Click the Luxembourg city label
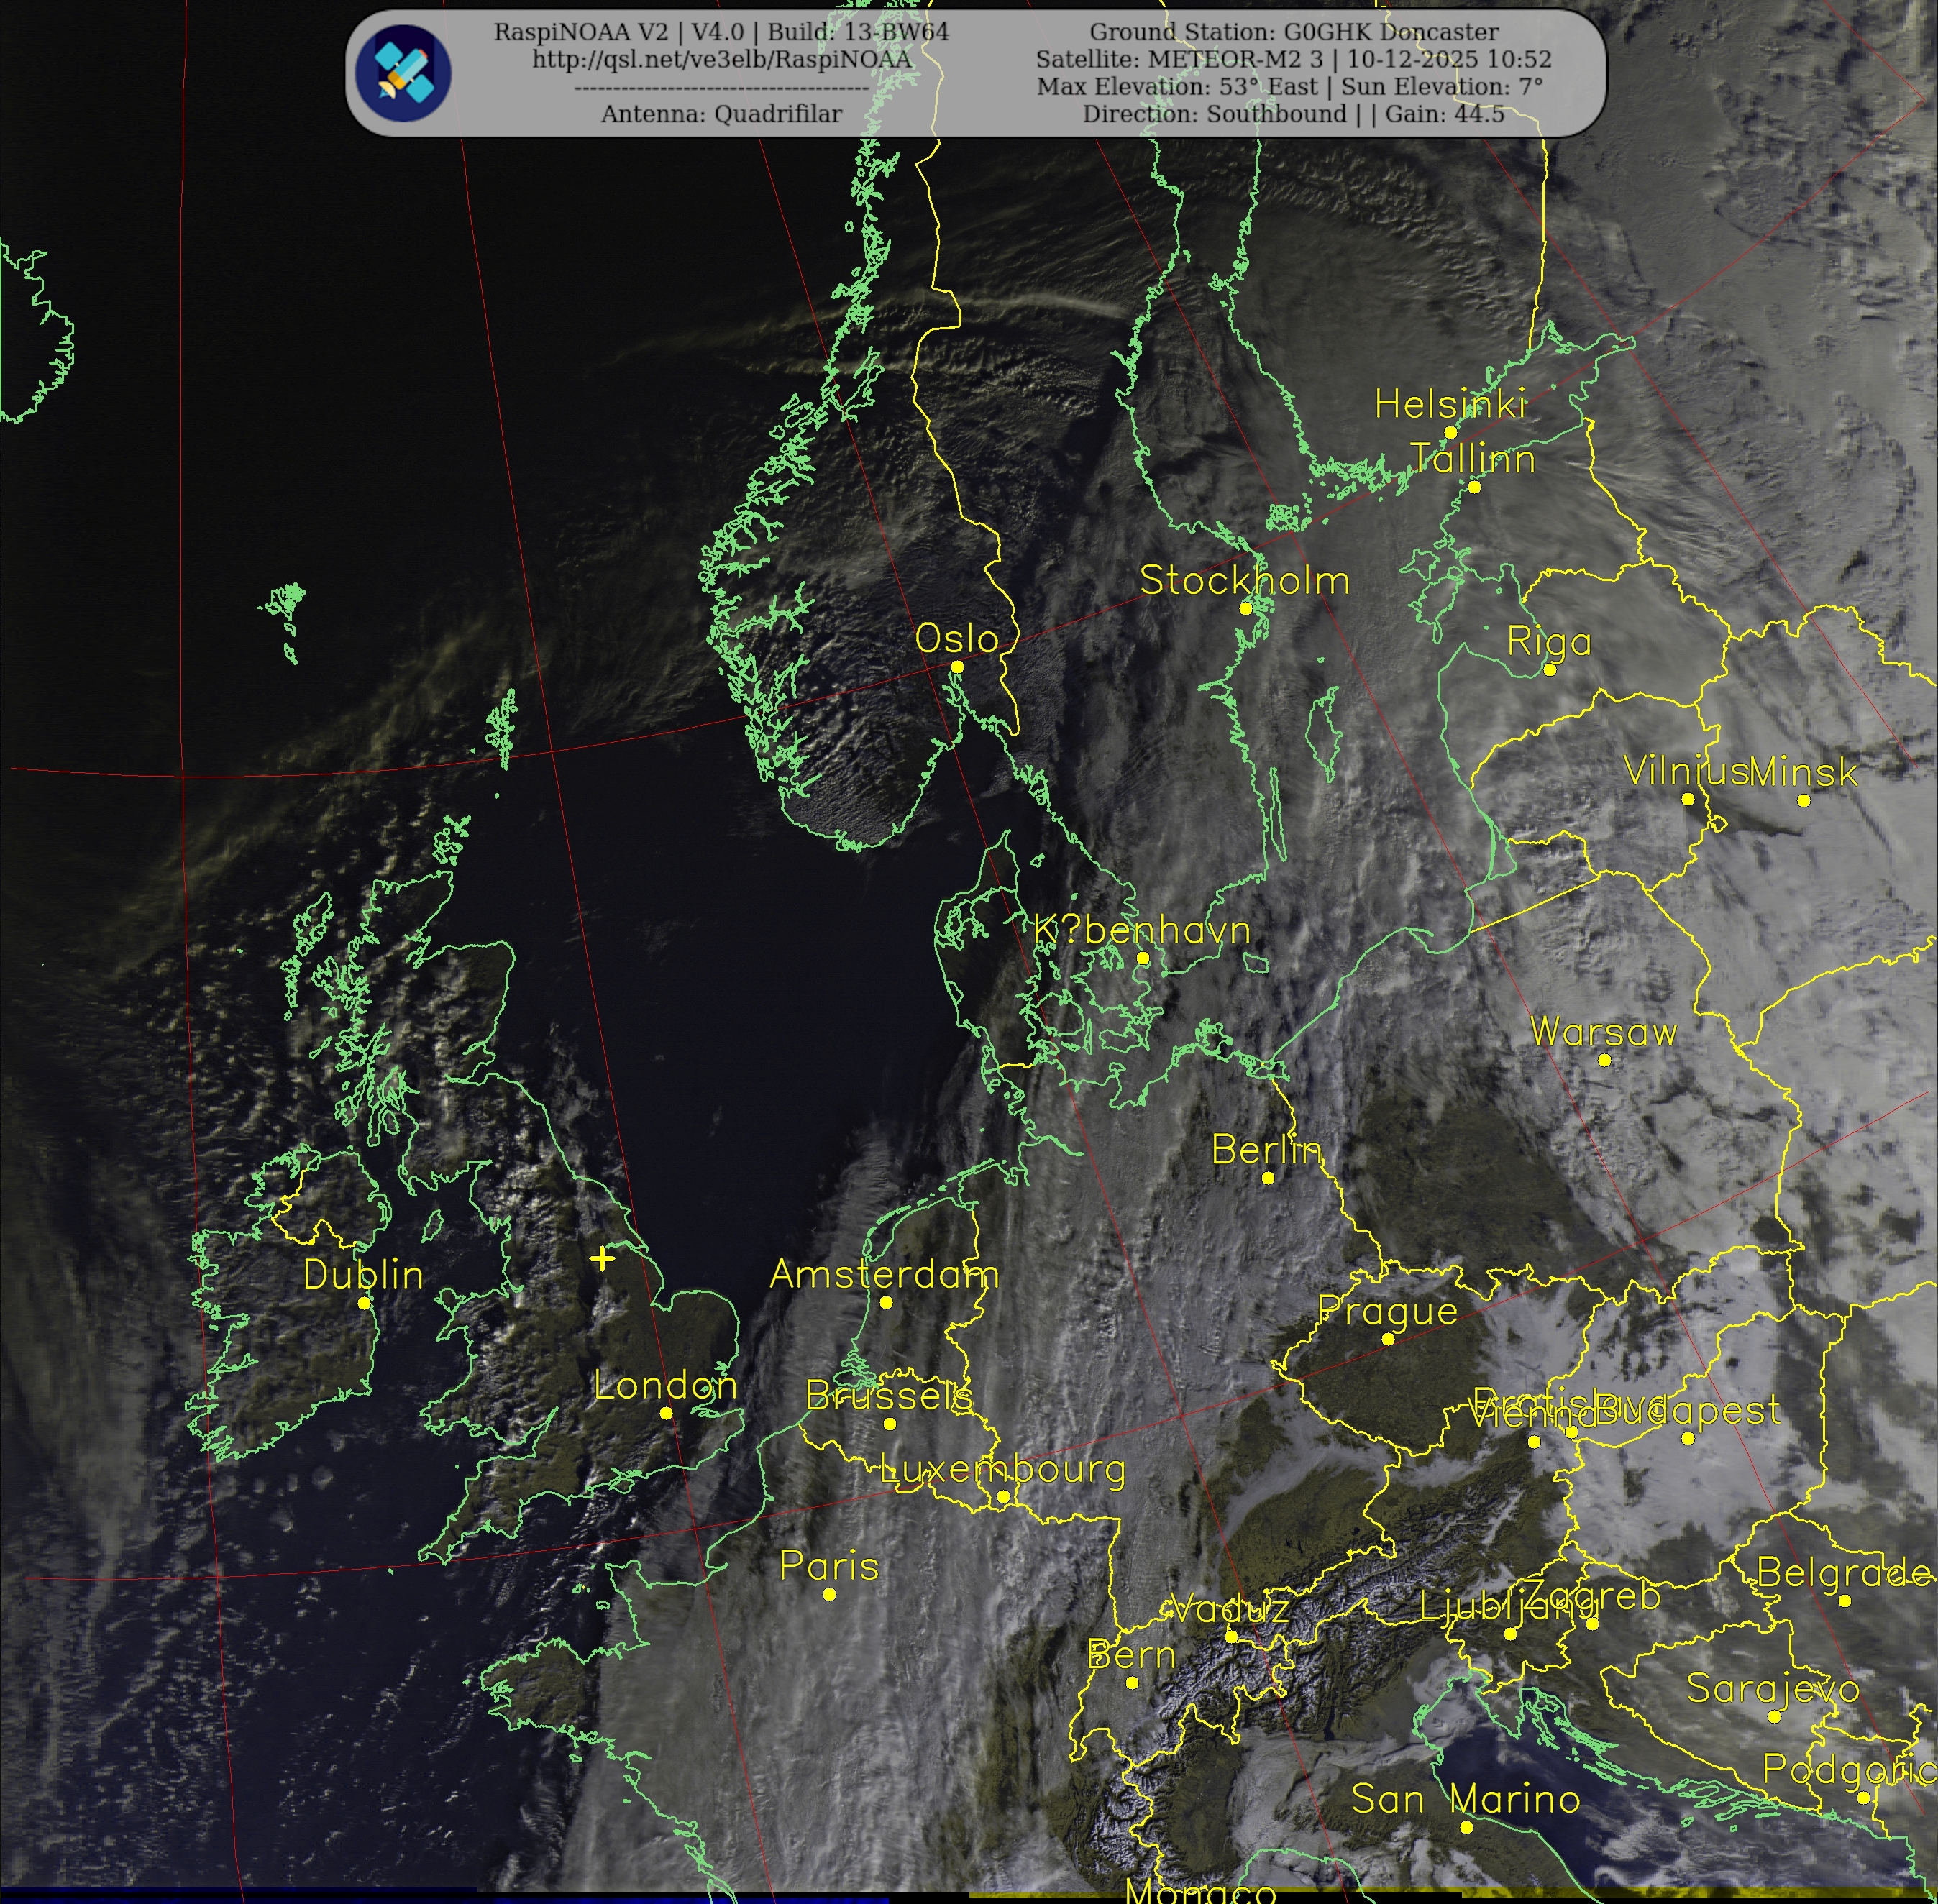 (1003, 1469)
